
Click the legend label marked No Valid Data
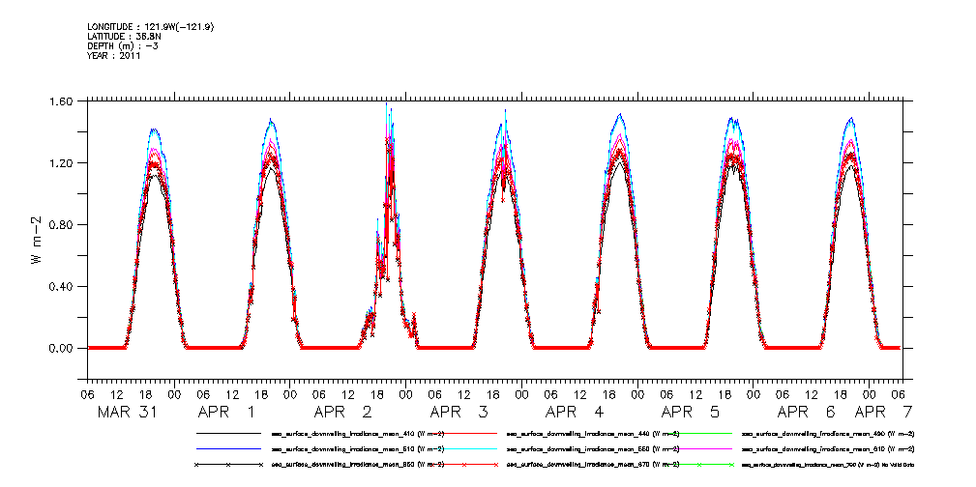point(828,465)
